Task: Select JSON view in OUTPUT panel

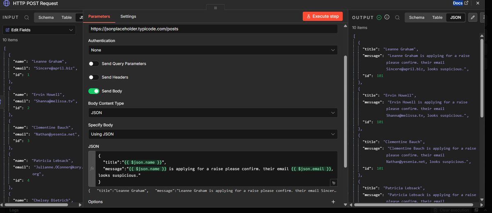Action: (455, 18)
